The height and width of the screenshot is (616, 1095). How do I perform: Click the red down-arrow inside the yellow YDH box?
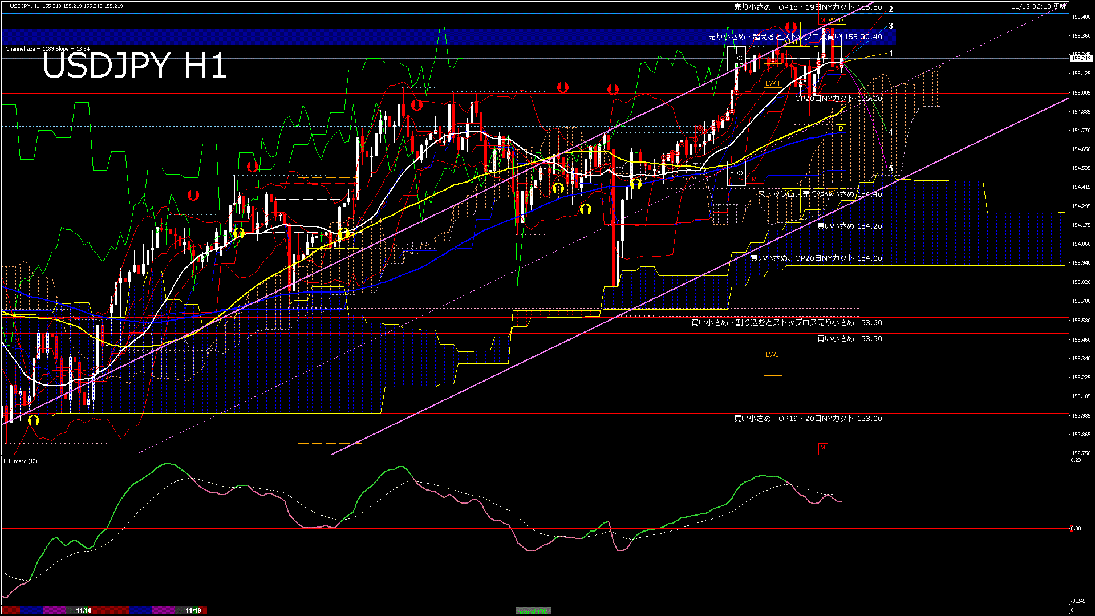[x=790, y=27]
